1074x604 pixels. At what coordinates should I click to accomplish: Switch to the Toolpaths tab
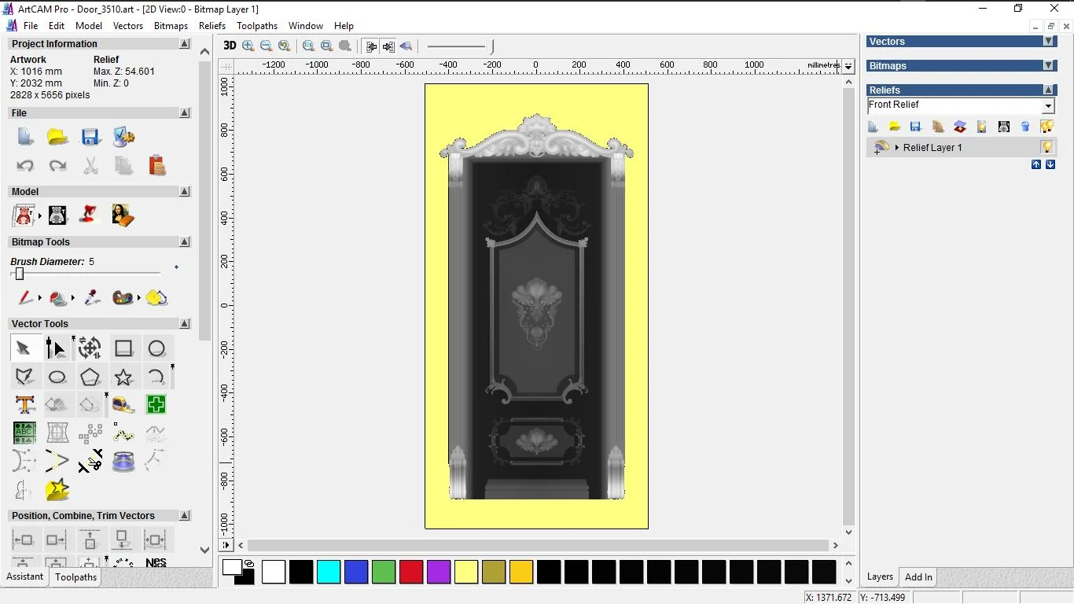(75, 577)
